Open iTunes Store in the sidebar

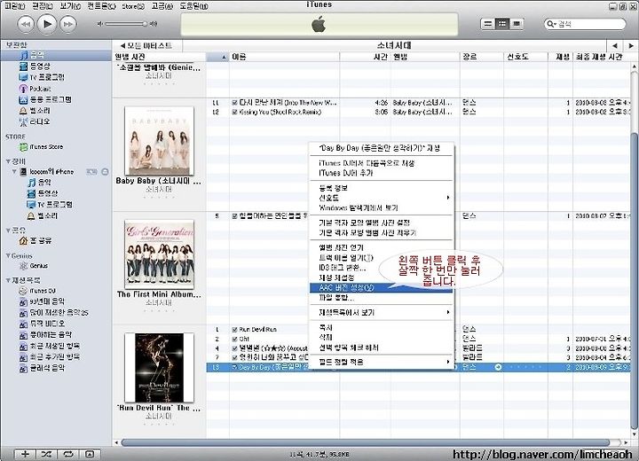point(46,146)
